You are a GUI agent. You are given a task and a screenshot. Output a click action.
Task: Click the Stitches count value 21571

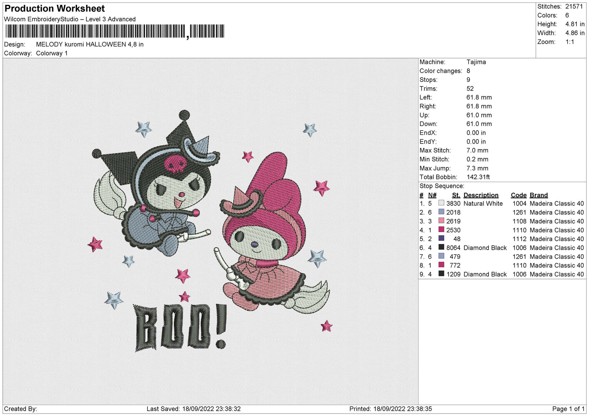click(574, 7)
